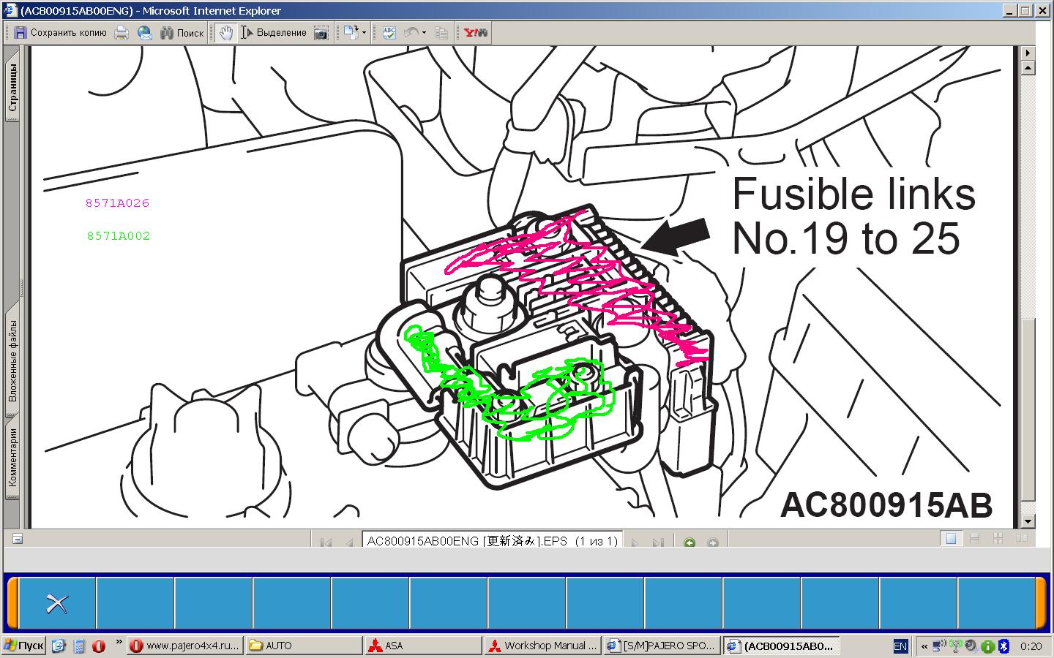Click the page number field AC800915AB00ENG
Viewport: 1054px width, 658px height.
click(x=492, y=542)
